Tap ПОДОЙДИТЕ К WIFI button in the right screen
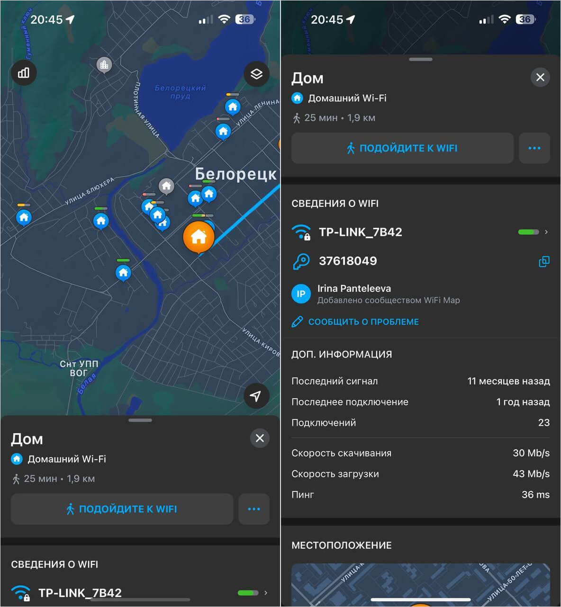Screen dimensions: 561x607 pos(402,148)
